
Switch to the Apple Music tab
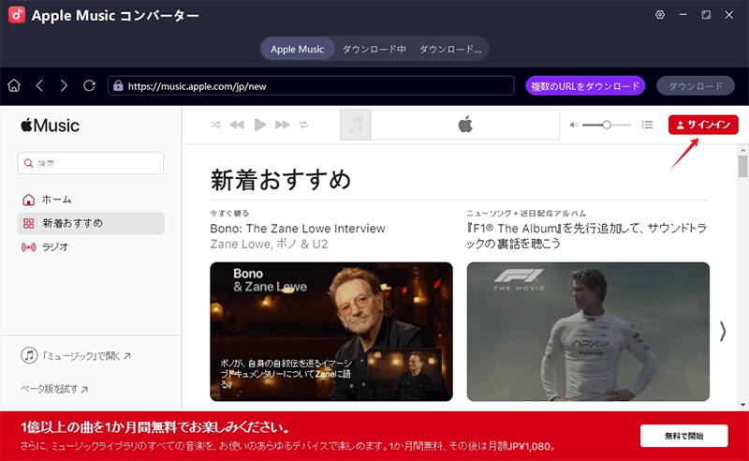pos(297,49)
